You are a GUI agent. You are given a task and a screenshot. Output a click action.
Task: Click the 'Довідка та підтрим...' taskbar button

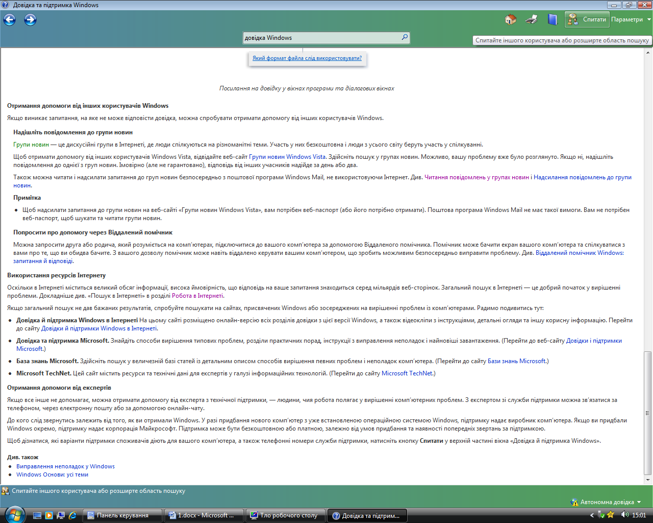tap(367, 515)
